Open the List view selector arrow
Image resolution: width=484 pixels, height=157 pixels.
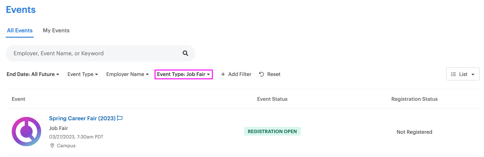tap(473, 75)
